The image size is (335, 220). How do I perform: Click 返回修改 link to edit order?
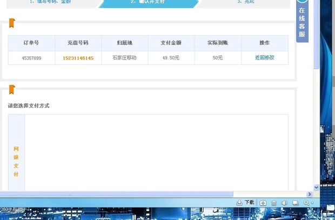(265, 57)
